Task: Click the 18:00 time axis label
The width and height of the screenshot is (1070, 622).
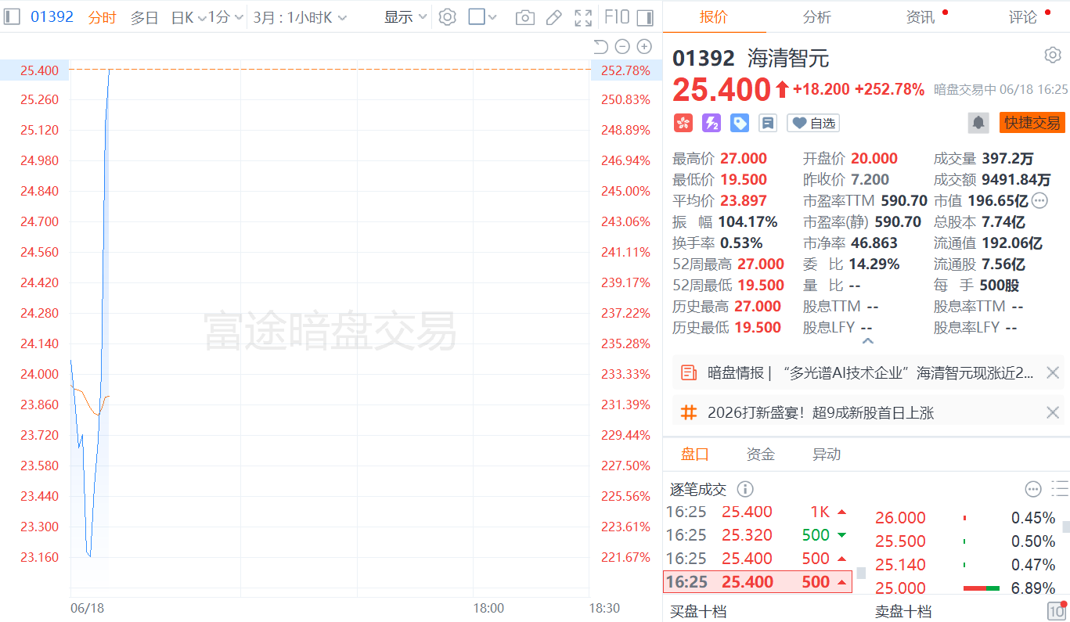Action: pyautogui.click(x=488, y=608)
